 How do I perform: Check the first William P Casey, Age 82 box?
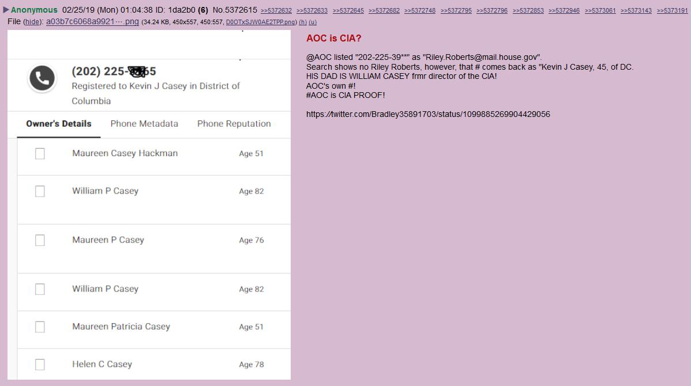pos(40,191)
